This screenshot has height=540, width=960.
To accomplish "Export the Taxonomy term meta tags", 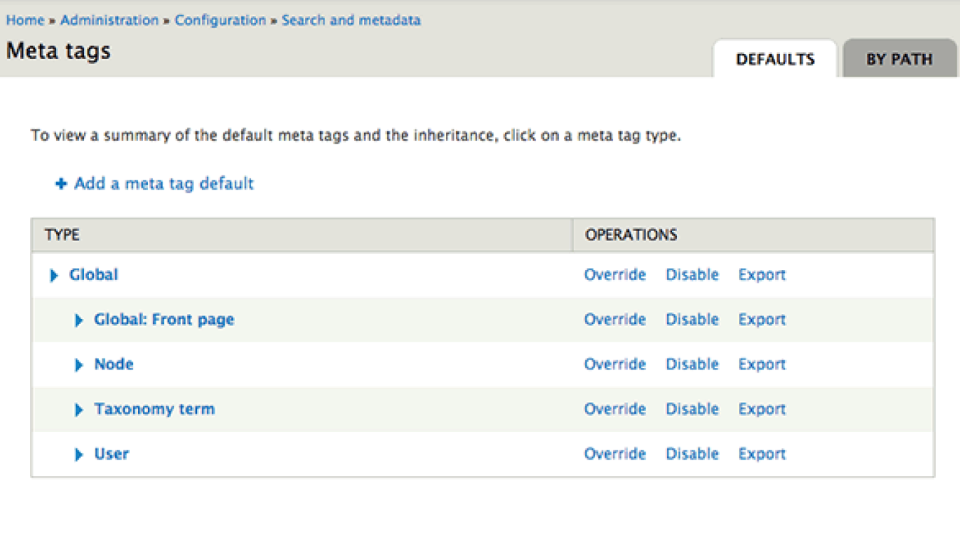I will tap(761, 409).
